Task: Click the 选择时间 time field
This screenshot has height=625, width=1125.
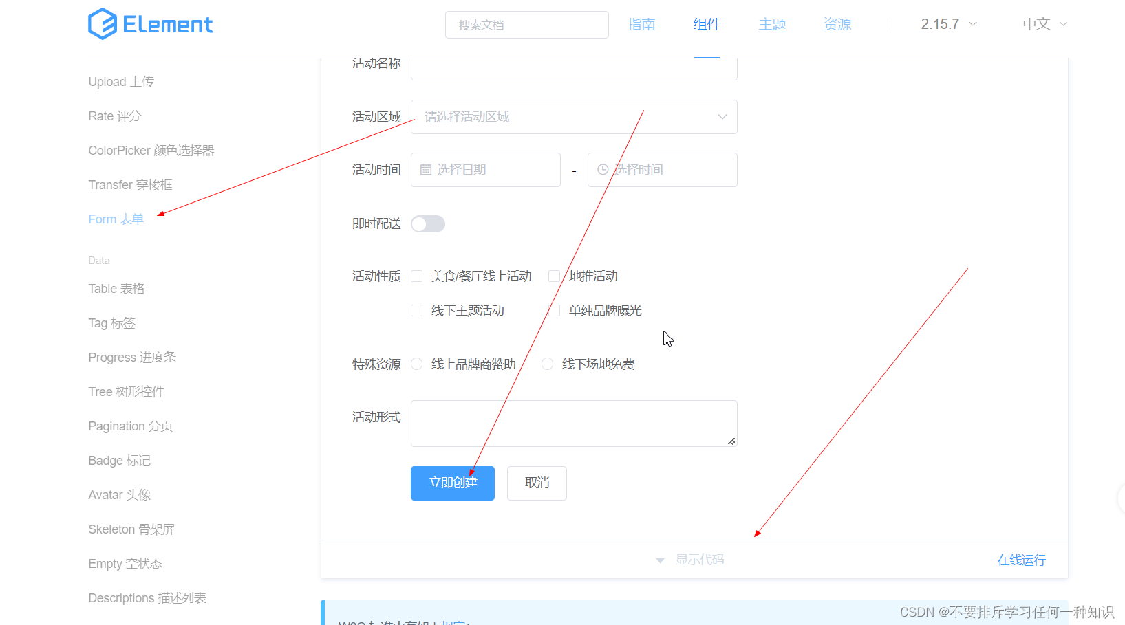Action: tap(663, 170)
